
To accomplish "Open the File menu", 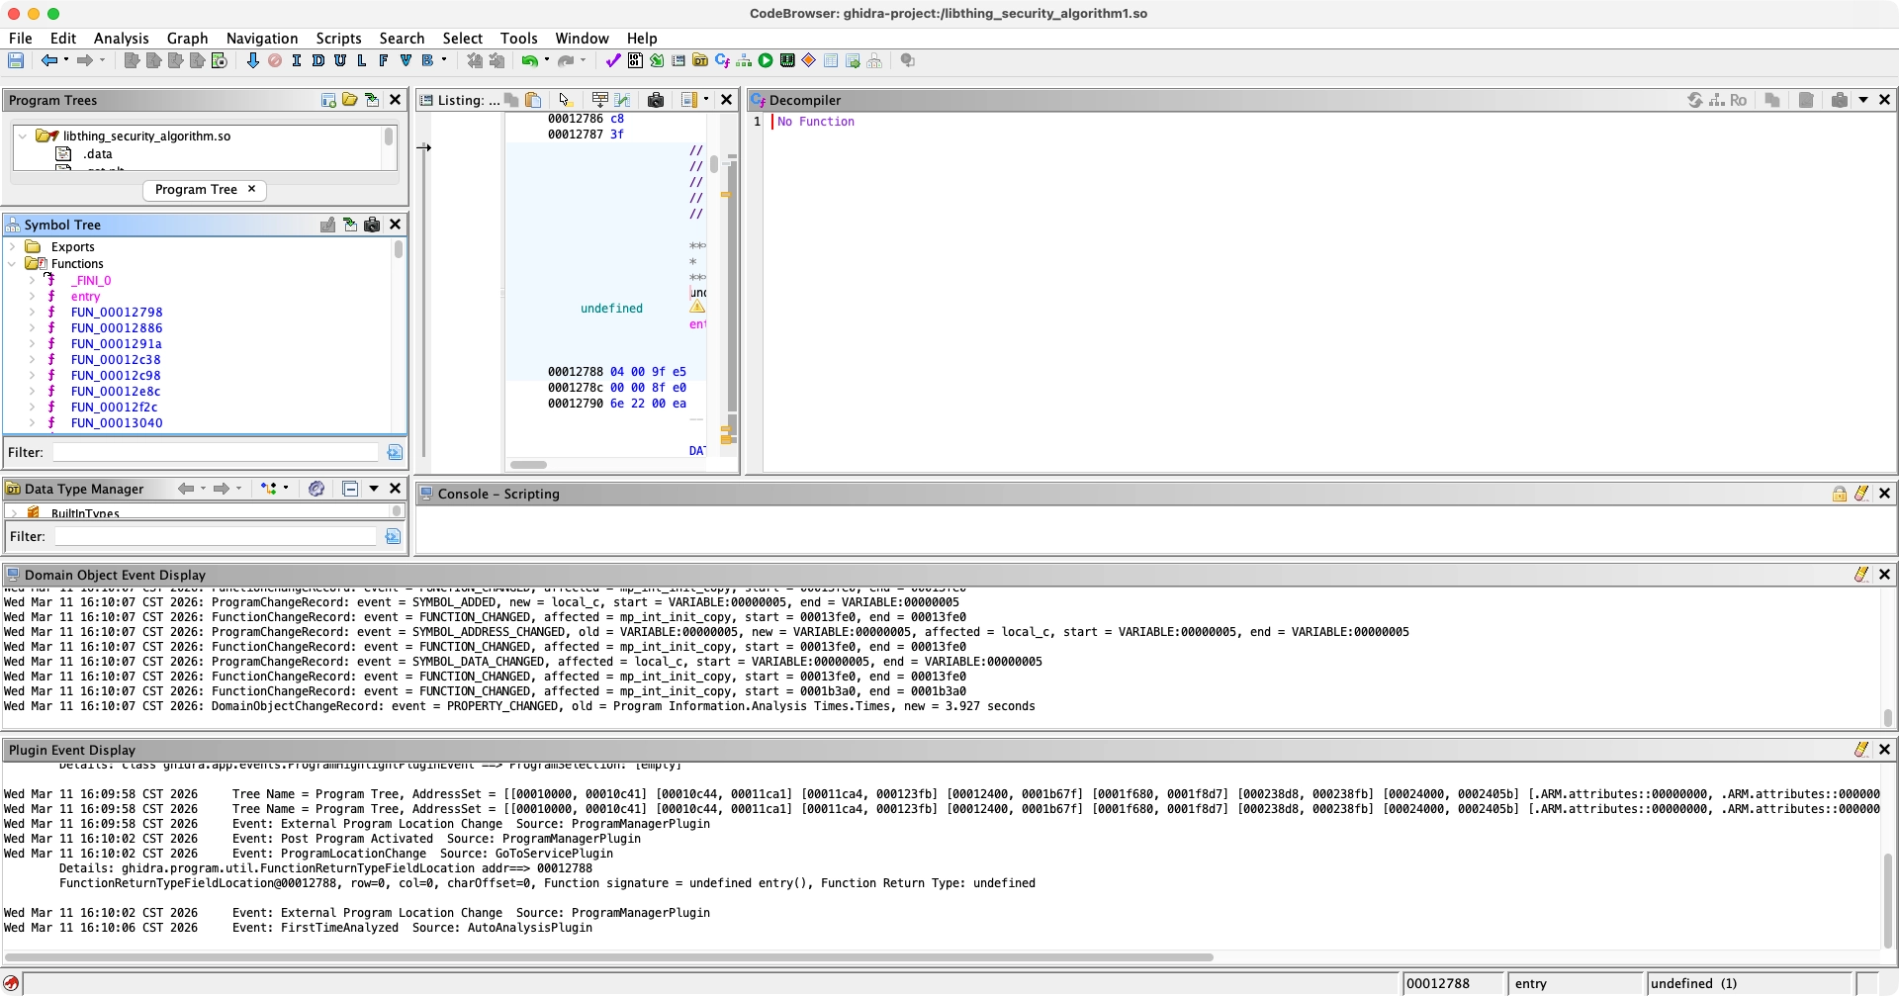I will coord(21,38).
